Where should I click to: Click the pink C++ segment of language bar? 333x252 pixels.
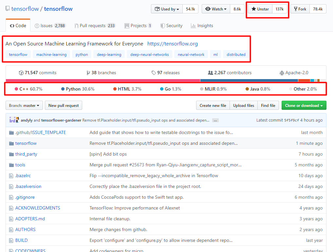(x=103, y=80)
